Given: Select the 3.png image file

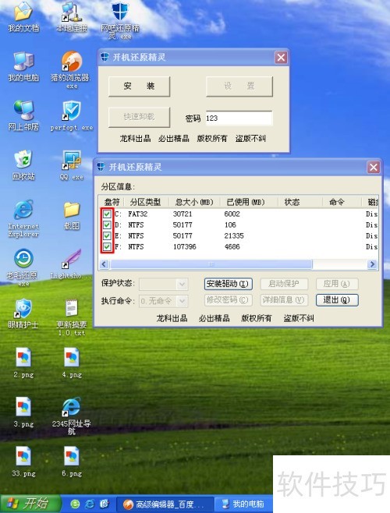Looking at the screenshot, I should (23, 412).
